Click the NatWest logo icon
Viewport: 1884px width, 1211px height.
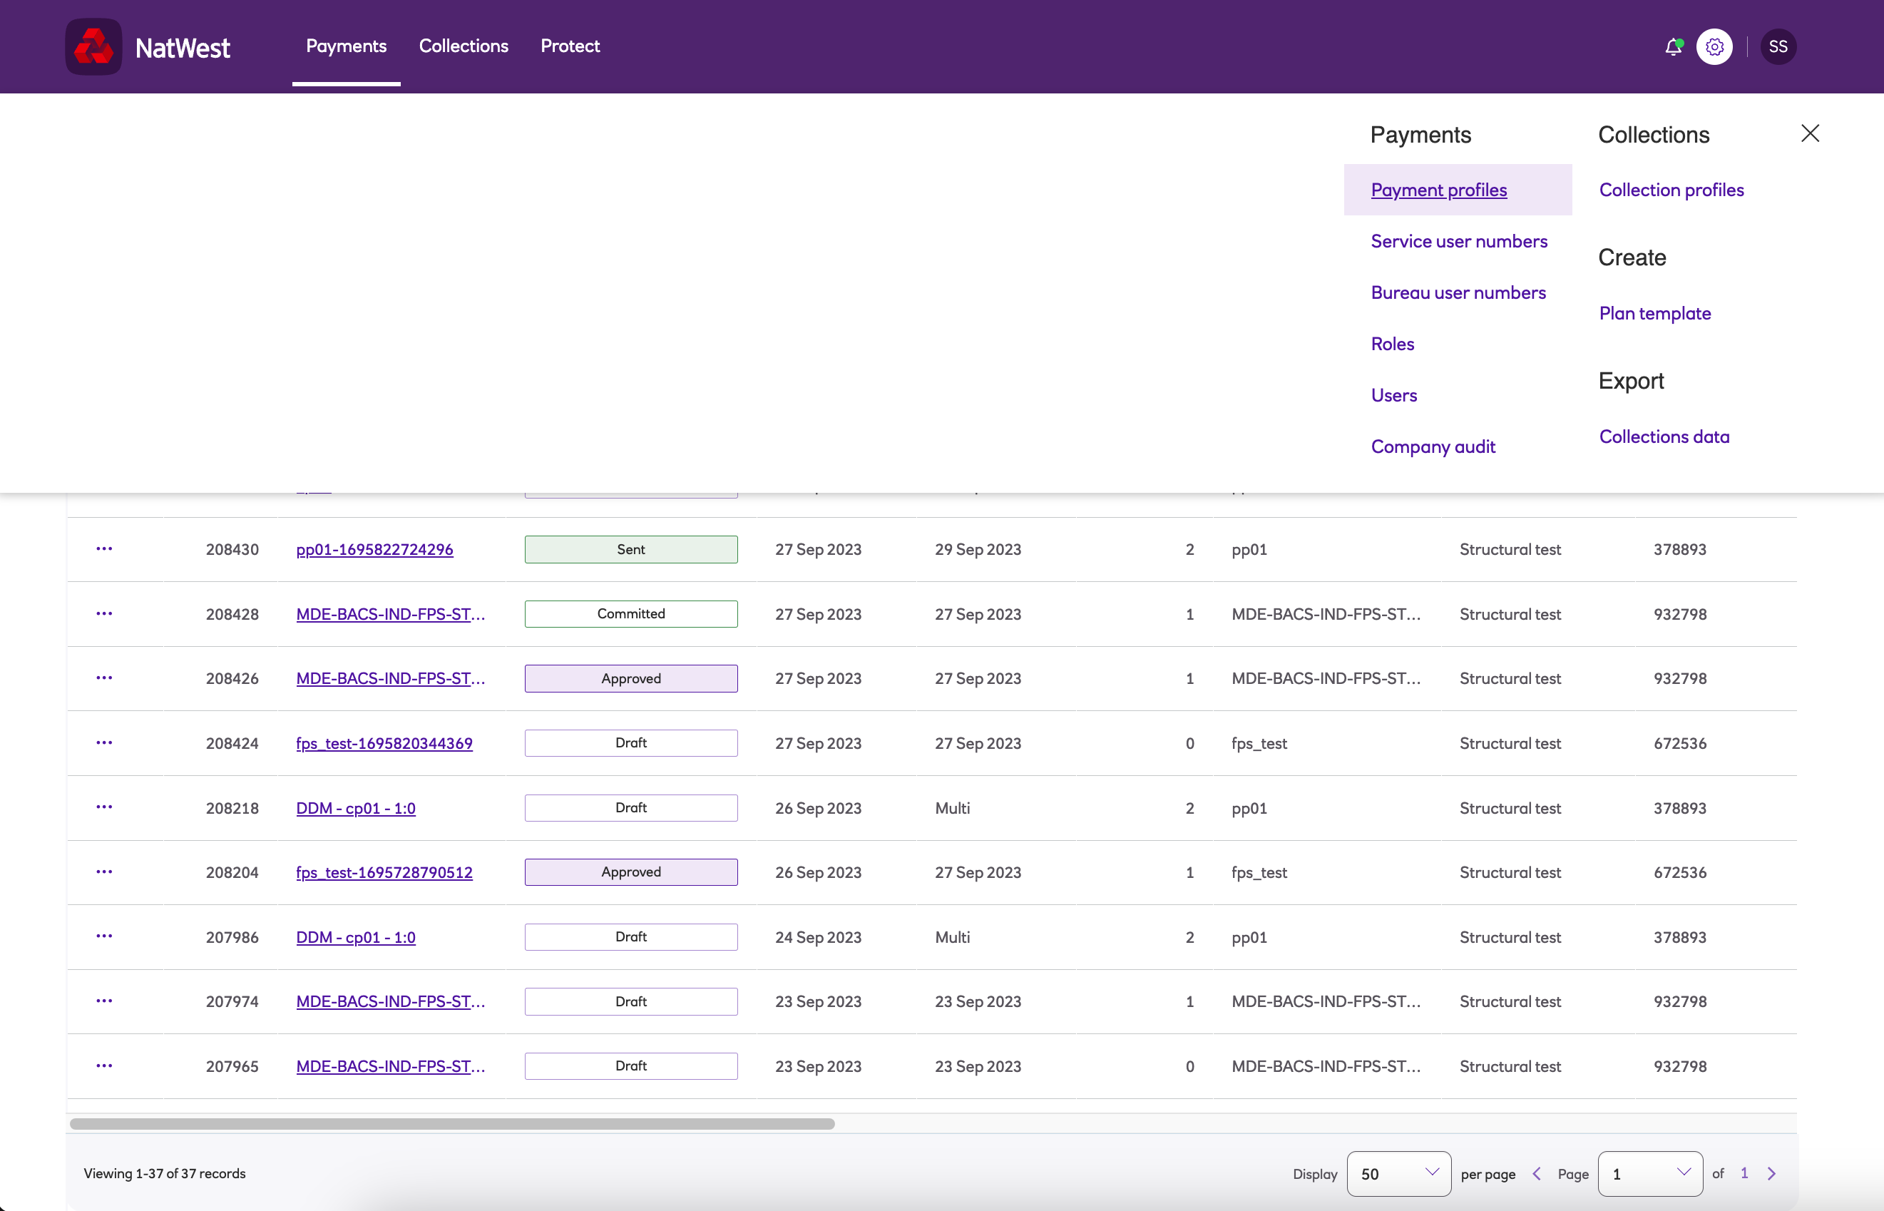[x=93, y=46]
